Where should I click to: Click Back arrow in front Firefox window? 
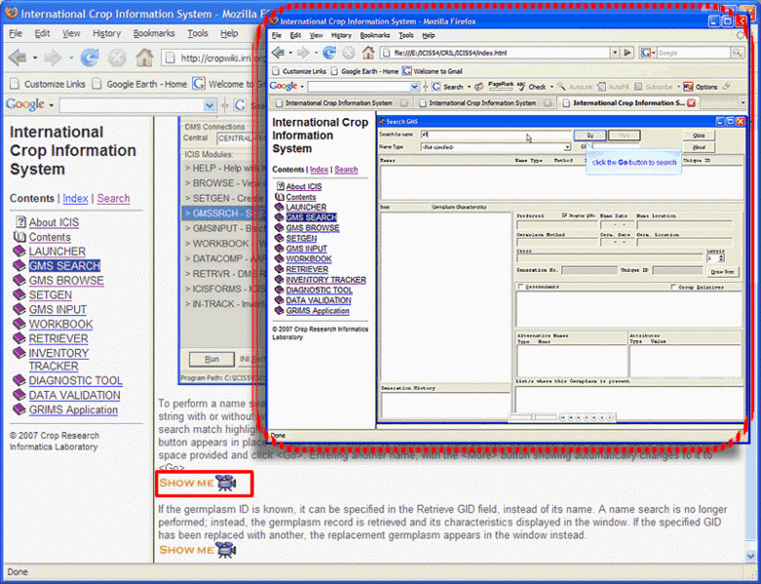tap(278, 53)
